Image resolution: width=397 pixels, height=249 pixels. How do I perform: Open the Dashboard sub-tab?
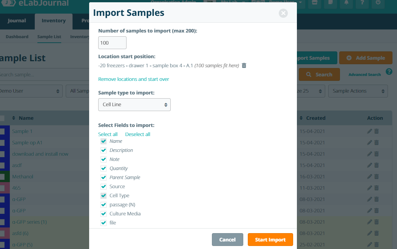coord(17,37)
